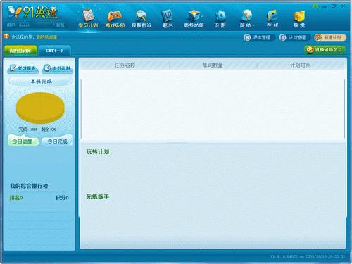Switch to the 我的总词库 tab
Screen dimensions: 352x264
point(20,51)
